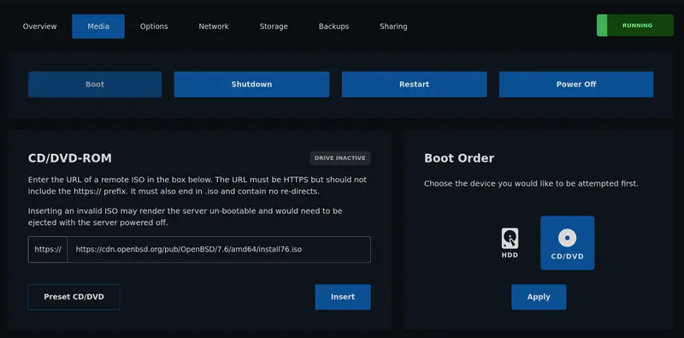Screen dimensions: 684x338
Task: Click the ISO URL input field
Action: 219,249
